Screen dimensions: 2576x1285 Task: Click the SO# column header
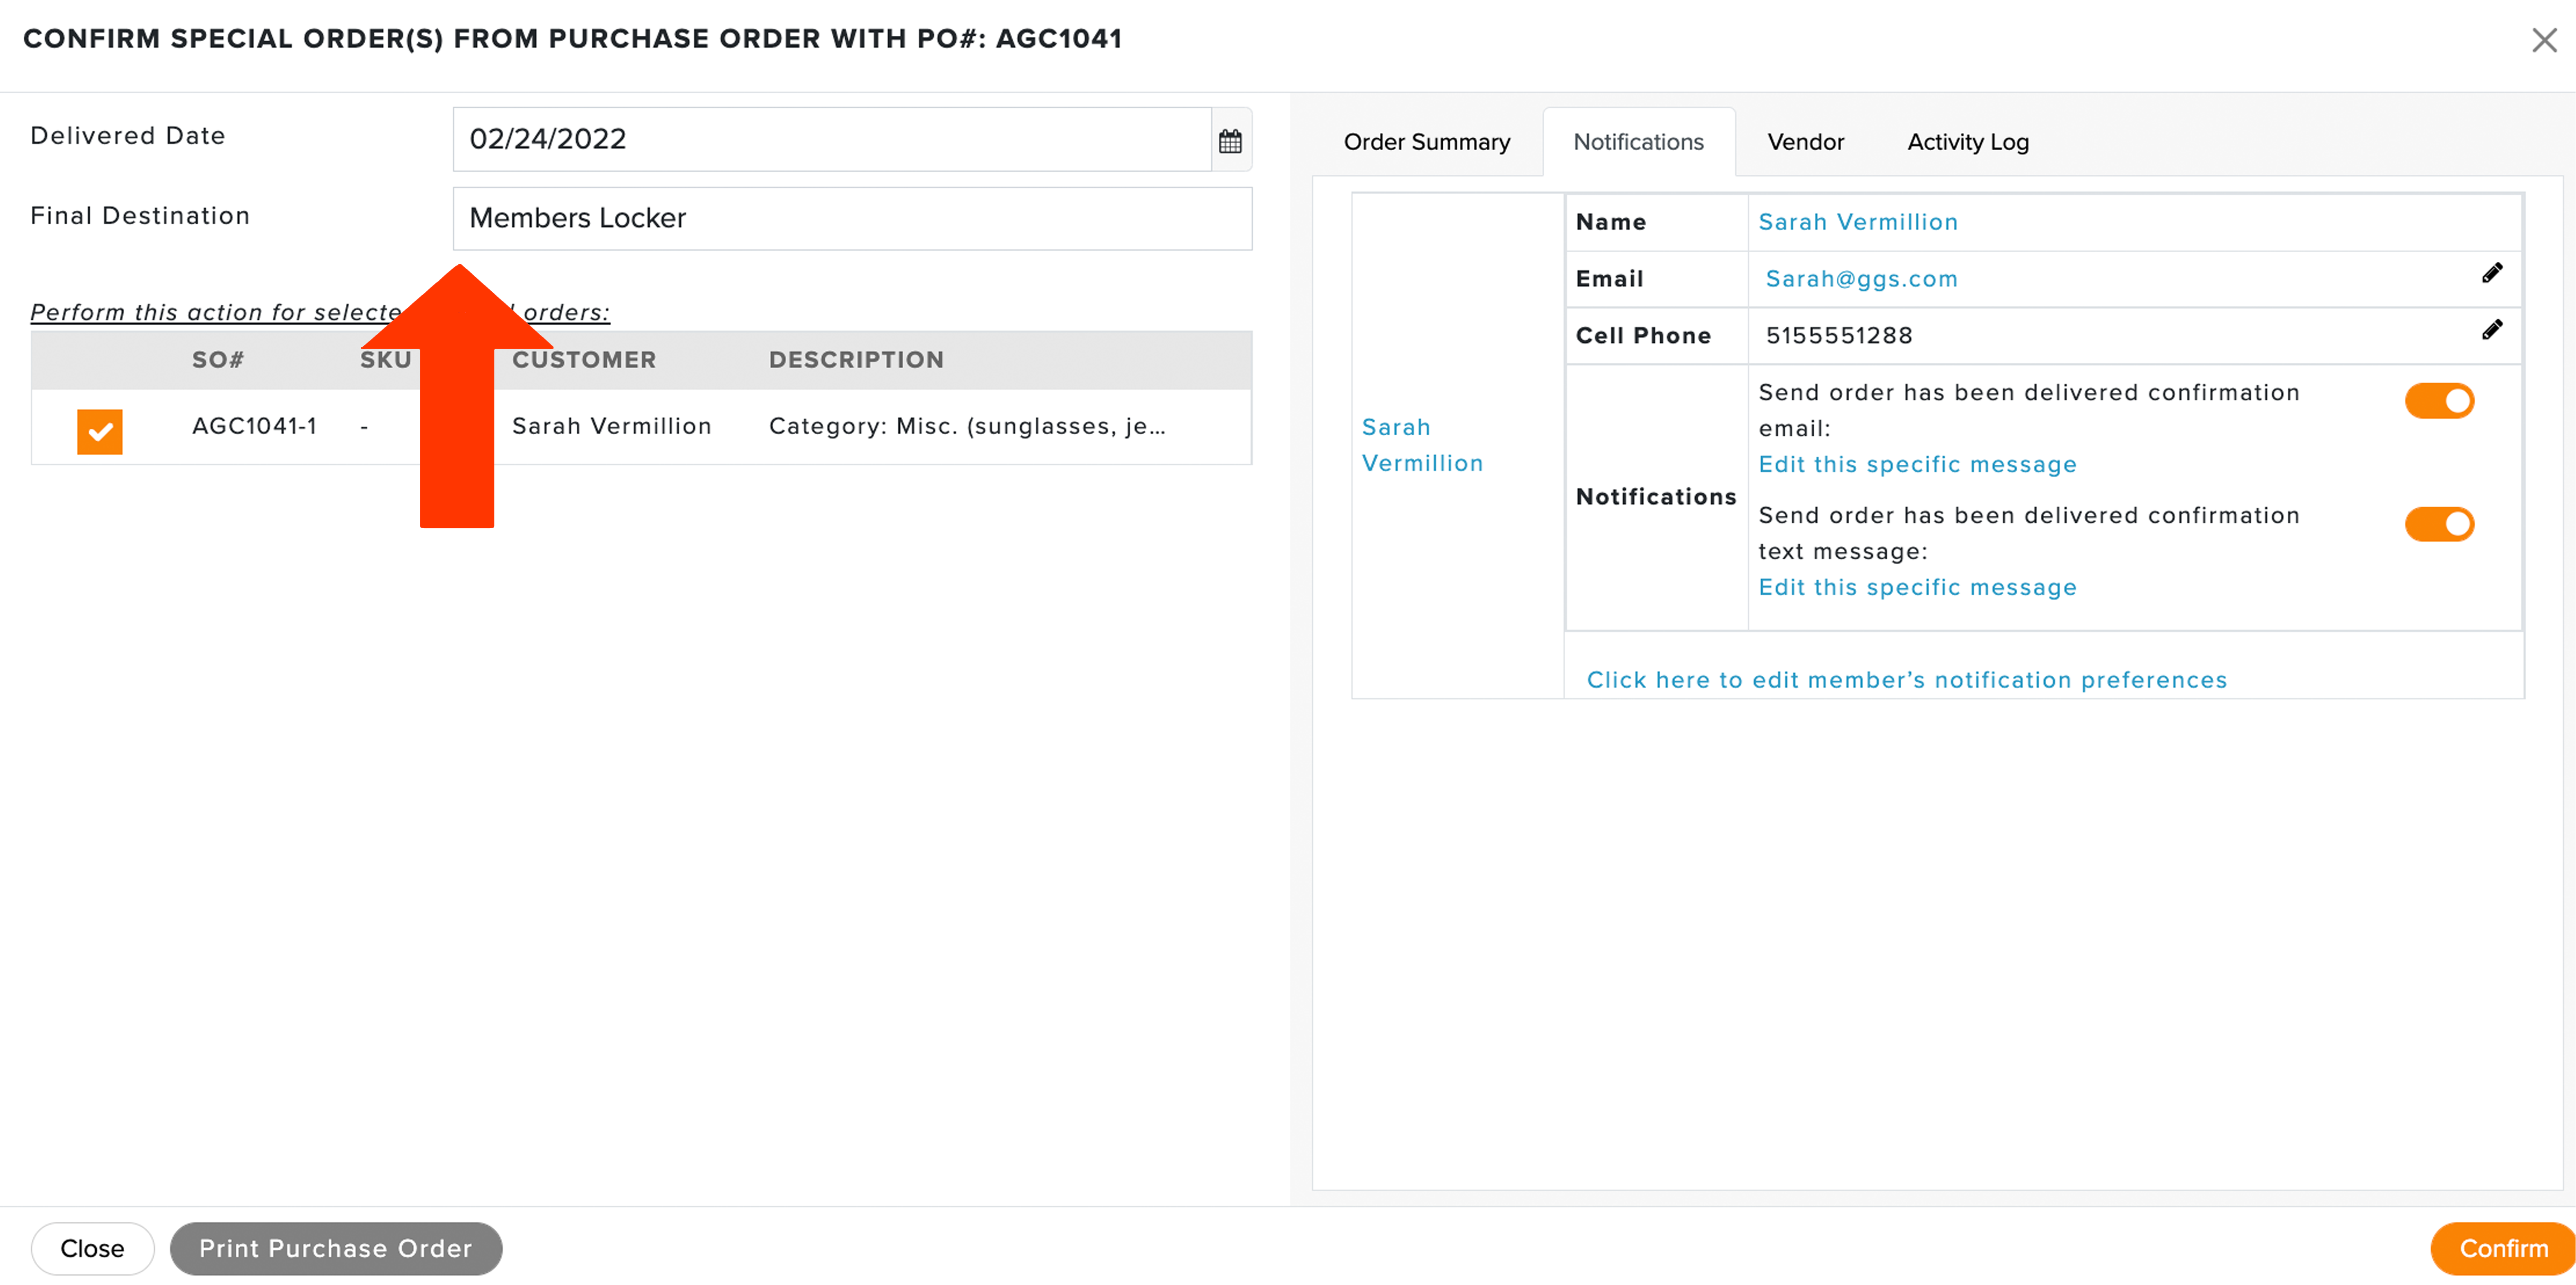(x=217, y=360)
